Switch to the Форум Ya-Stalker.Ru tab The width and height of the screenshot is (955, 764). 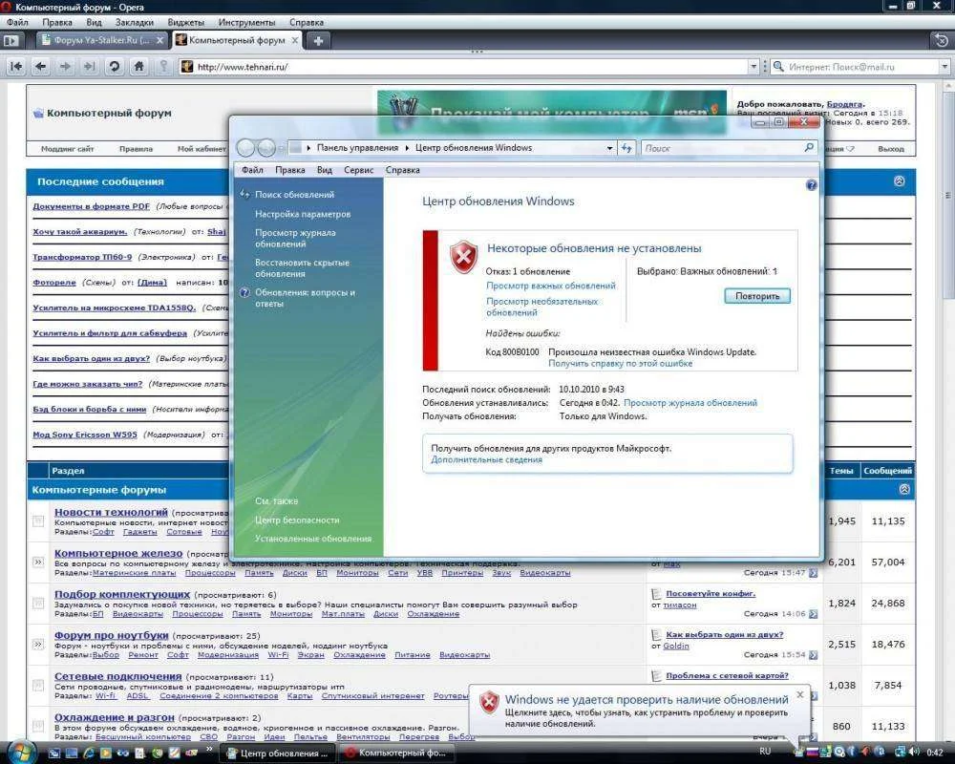101,40
